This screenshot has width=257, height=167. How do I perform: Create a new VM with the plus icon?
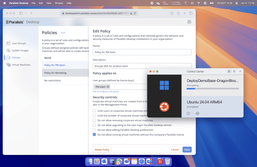click(x=240, y=71)
